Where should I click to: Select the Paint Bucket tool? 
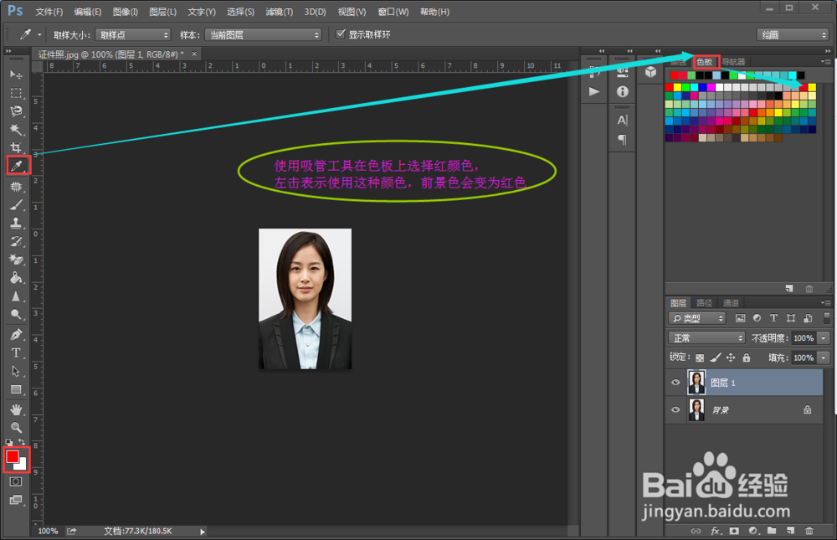[x=16, y=278]
